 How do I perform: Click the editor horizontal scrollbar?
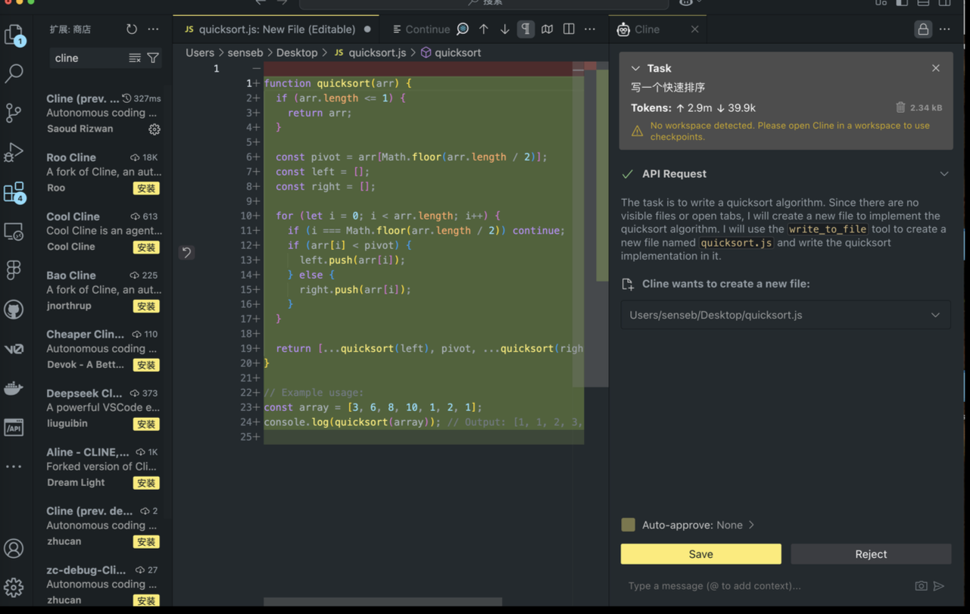tap(382, 602)
